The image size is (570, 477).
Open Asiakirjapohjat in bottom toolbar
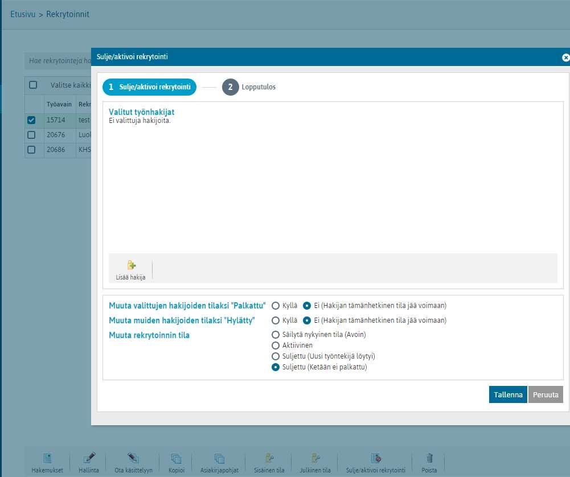pyautogui.click(x=220, y=458)
